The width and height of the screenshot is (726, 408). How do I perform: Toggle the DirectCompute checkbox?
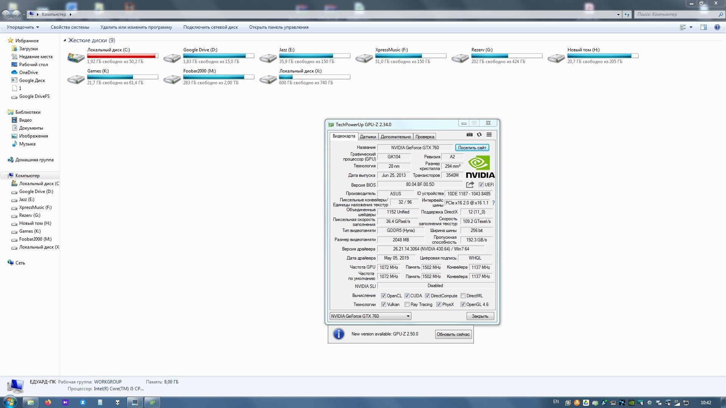[x=427, y=296]
